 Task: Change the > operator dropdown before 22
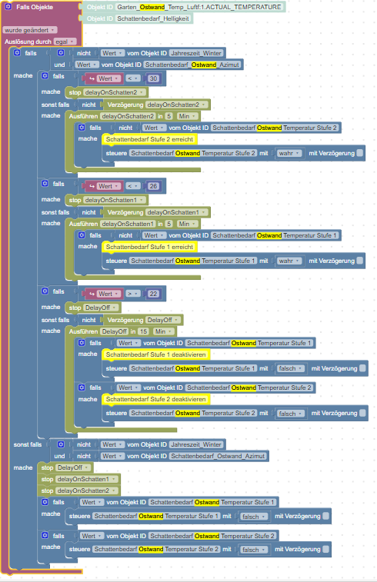[133, 294]
